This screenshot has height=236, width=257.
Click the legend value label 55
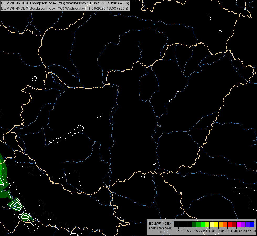[250, 231]
